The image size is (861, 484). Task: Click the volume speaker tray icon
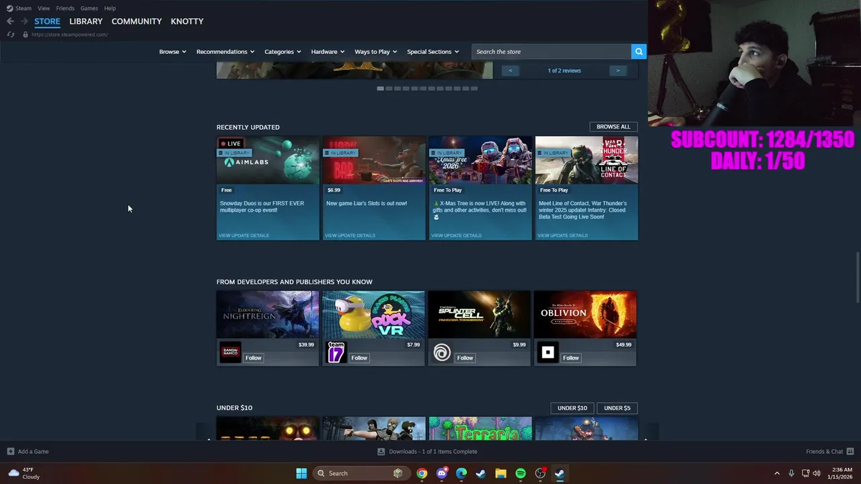click(x=816, y=473)
